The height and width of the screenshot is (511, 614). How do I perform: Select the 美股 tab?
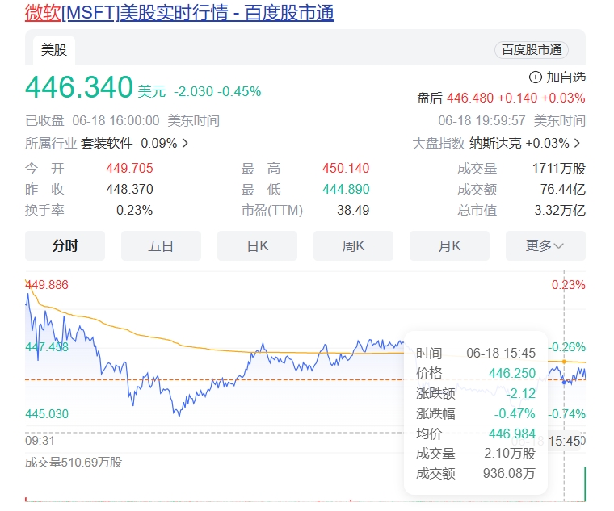(54, 50)
